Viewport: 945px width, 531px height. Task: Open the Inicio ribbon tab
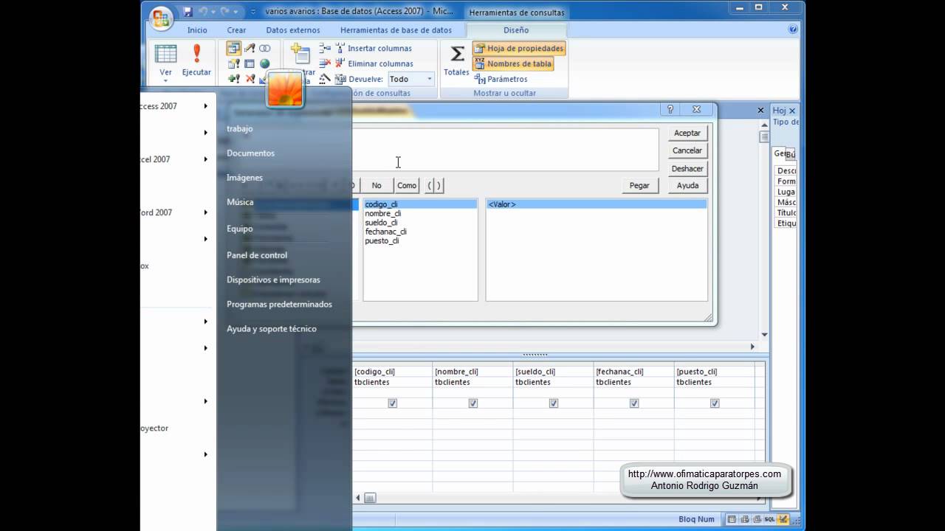(x=197, y=30)
